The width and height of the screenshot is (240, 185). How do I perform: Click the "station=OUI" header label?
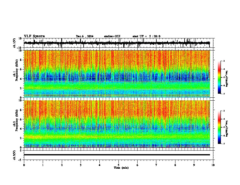(x=112, y=36)
